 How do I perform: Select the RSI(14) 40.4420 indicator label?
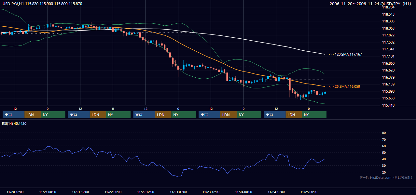(14, 123)
